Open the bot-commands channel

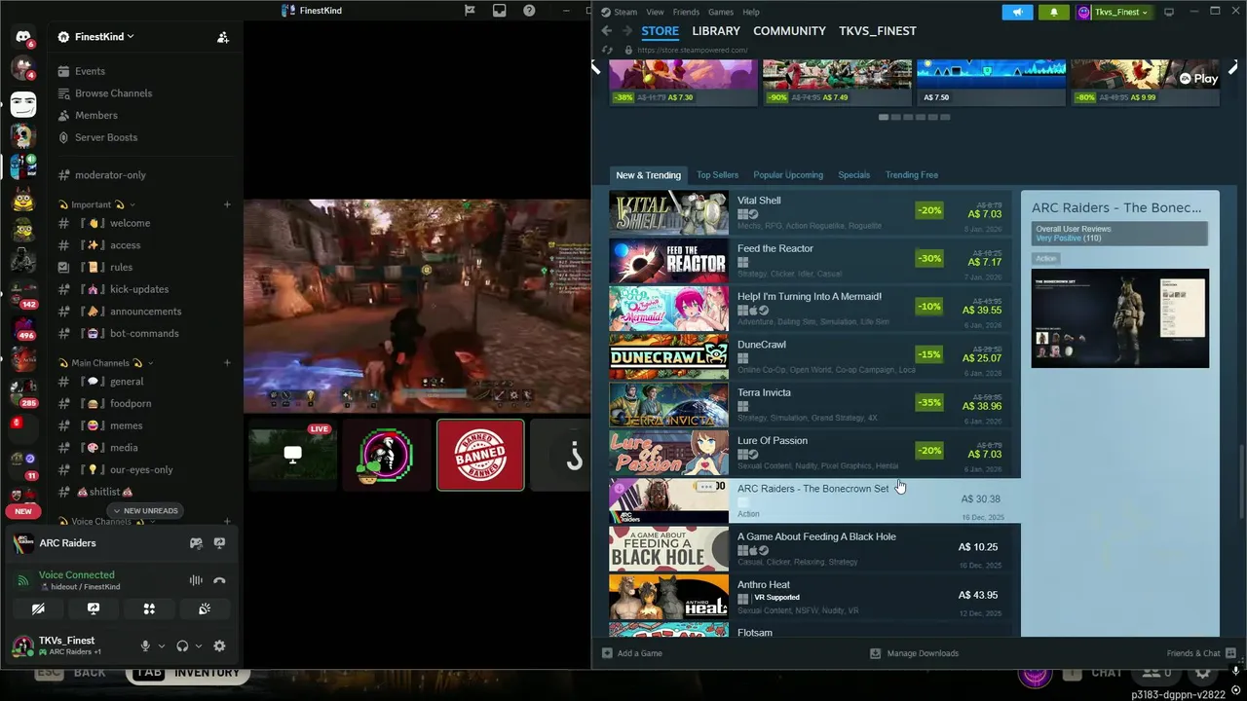(144, 333)
